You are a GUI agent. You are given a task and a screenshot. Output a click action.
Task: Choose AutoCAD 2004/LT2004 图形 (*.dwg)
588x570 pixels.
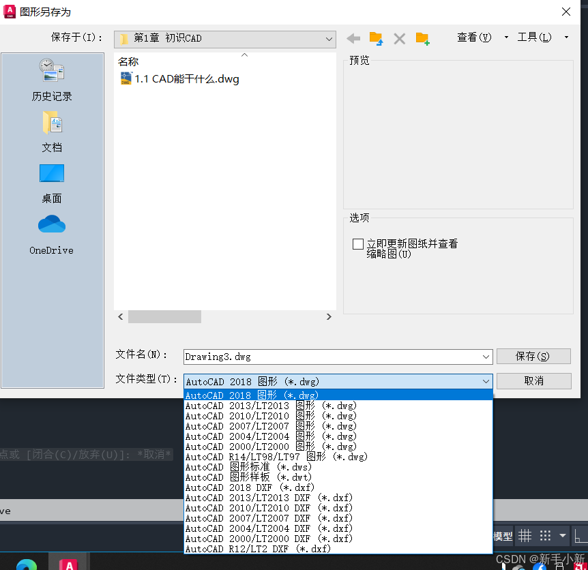point(338,436)
